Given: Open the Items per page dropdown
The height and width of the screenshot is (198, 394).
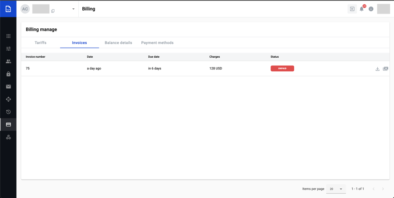Looking at the screenshot, I should click(336, 189).
